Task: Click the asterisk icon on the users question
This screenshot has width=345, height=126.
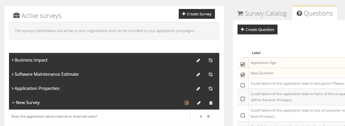Action: (x=208, y=116)
